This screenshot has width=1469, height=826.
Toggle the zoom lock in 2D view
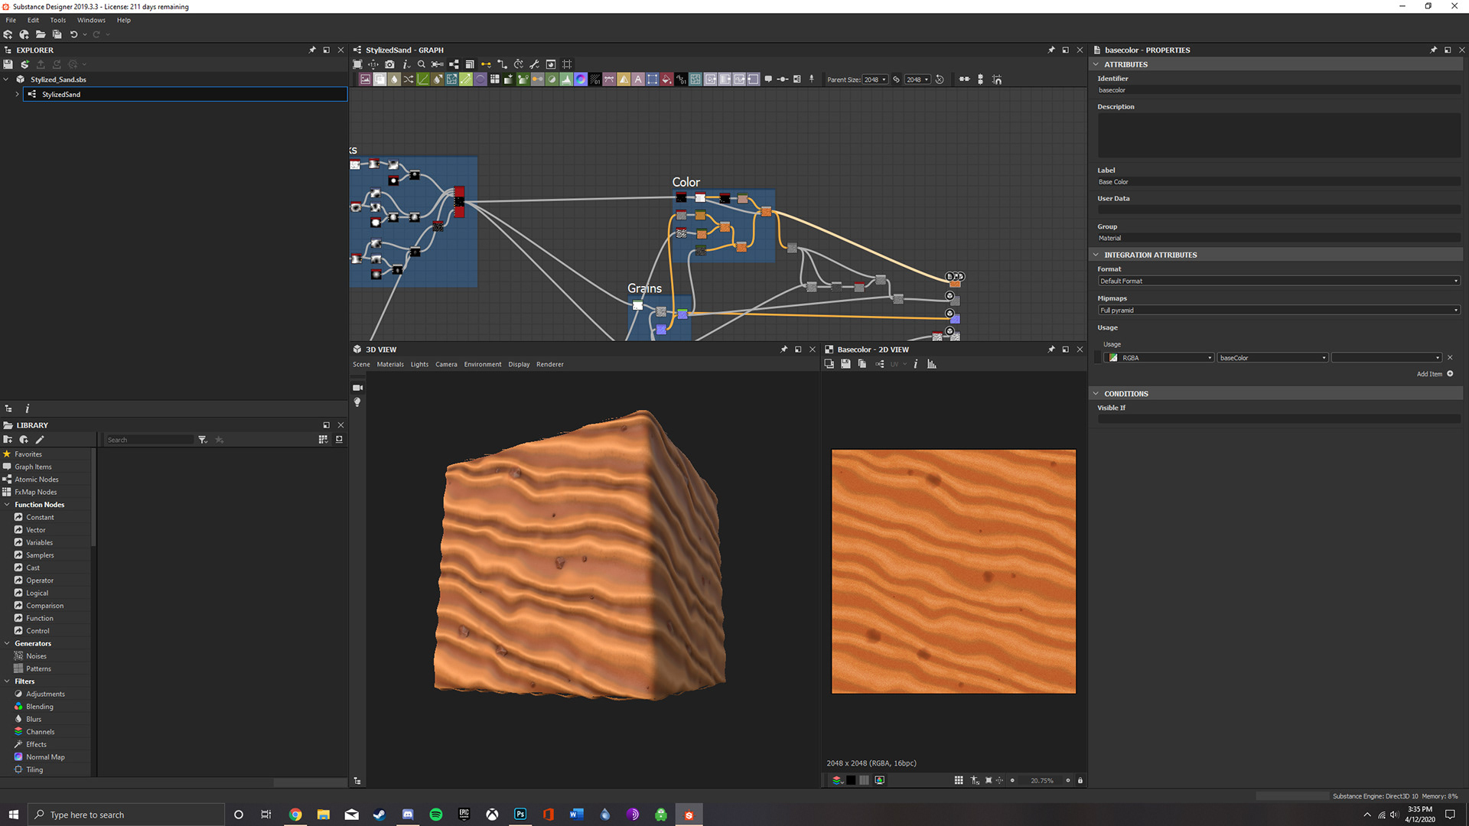[x=1080, y=781]
